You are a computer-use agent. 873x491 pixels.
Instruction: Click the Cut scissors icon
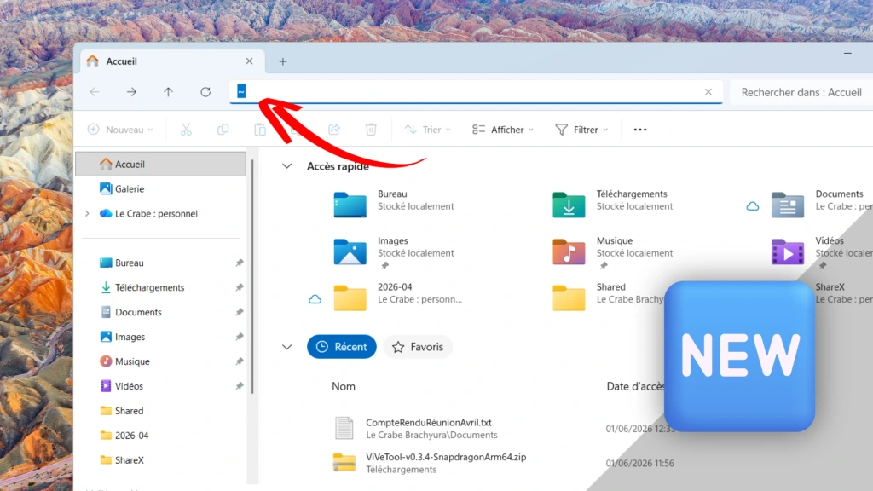pyautogui.click(x=186, y=130)
